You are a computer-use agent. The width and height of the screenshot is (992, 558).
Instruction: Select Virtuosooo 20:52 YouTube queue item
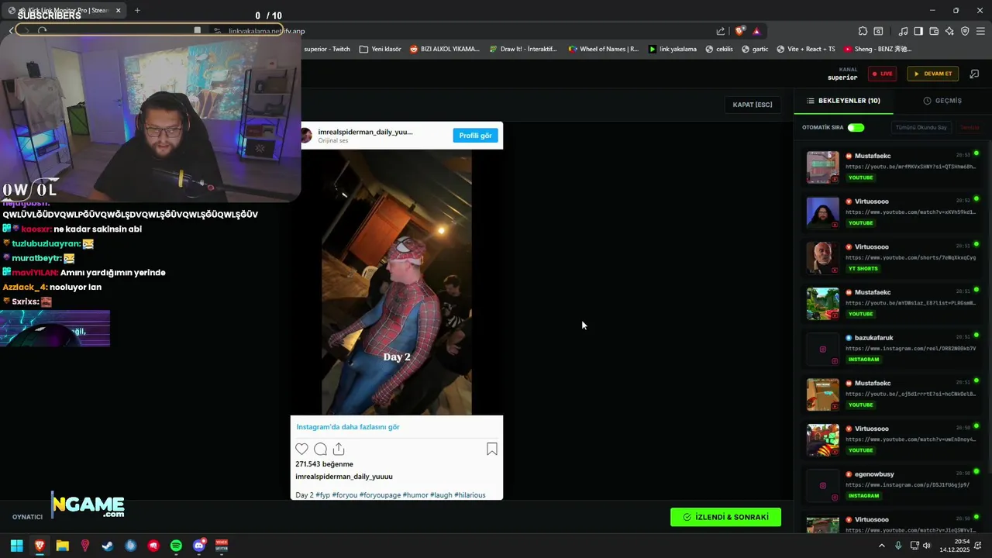coord(892,212)
